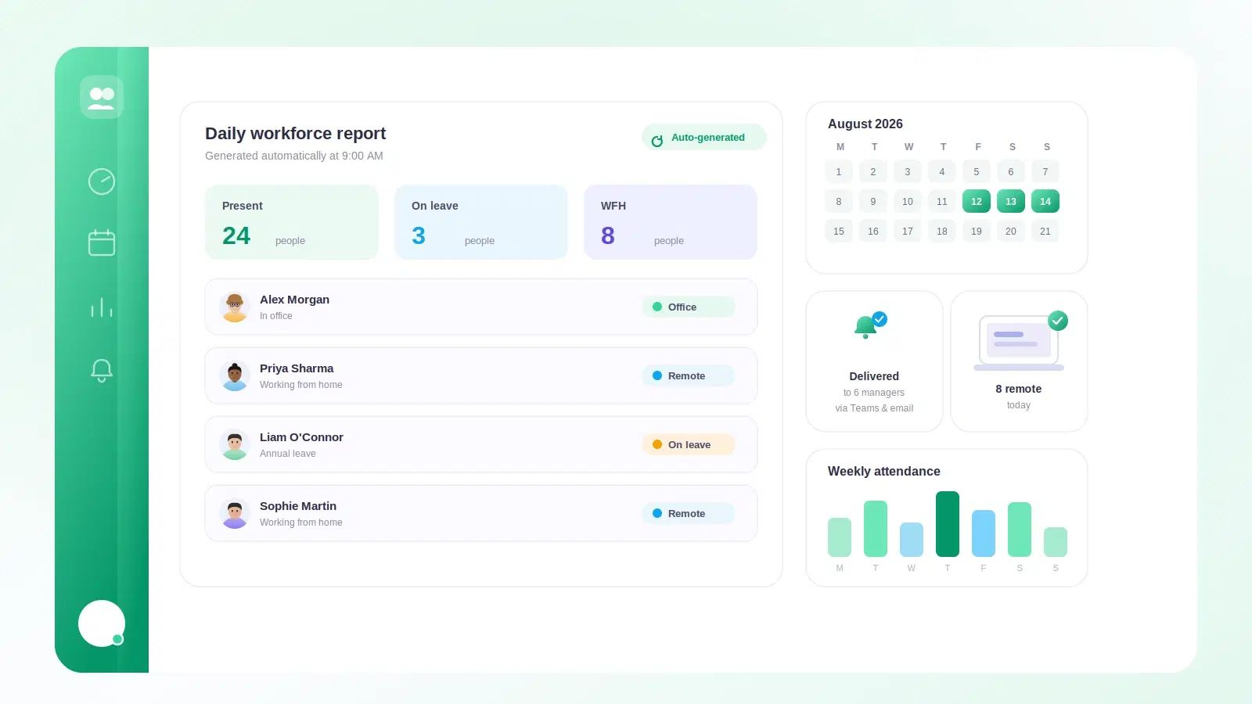The image size is (1252, 704).
Task: Click Sophie Martin's avatar
Action: pyautogui.click(x=235, y=513)
